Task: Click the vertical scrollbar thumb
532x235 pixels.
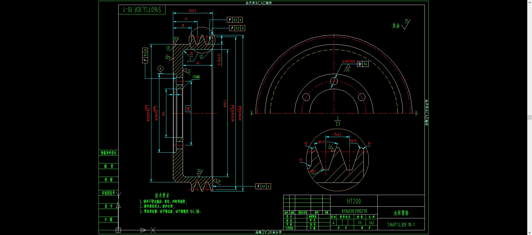Action: tap(530, 117)
